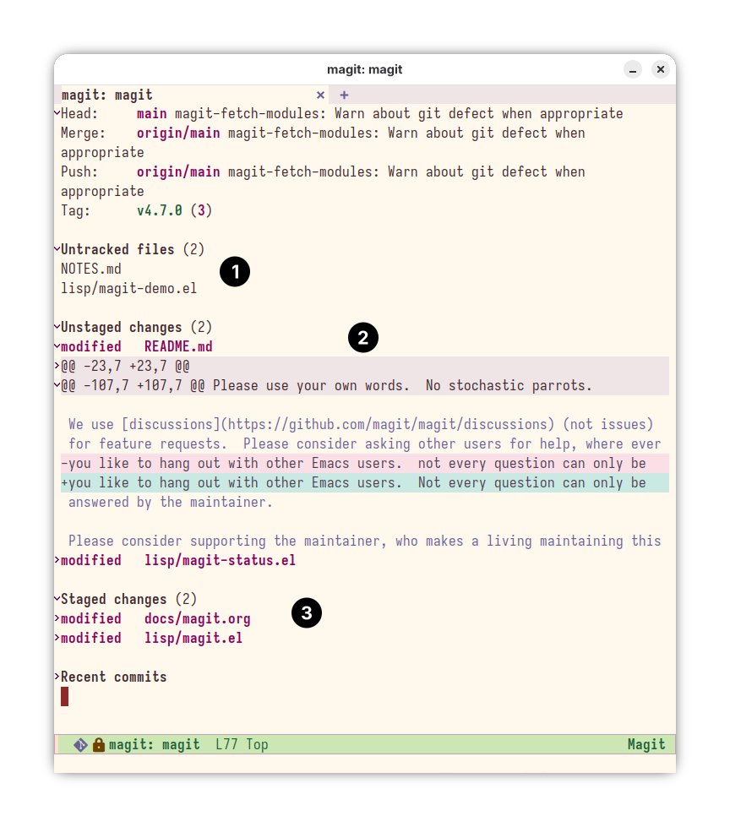Image resolution: width=730 pixels, height=827 pixels.
Task: Click the lisp/magit-status.el file name
Action: point(220,560)
